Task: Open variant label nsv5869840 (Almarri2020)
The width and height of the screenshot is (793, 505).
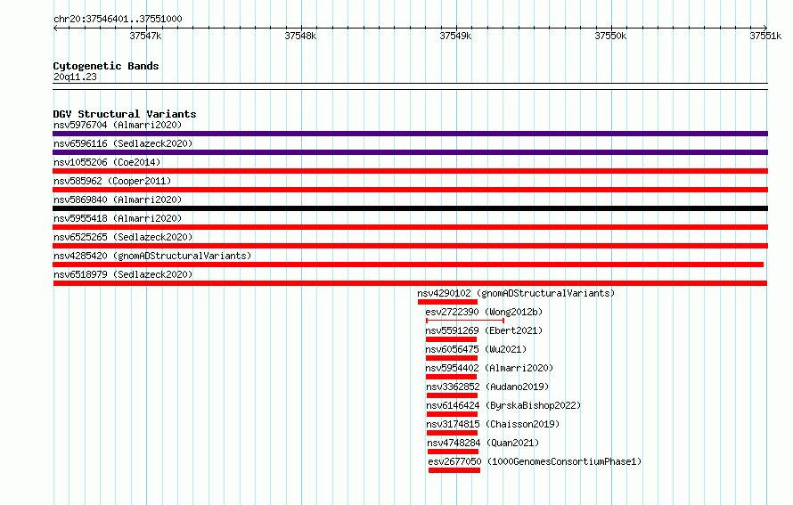Action: tap(118, 200)
